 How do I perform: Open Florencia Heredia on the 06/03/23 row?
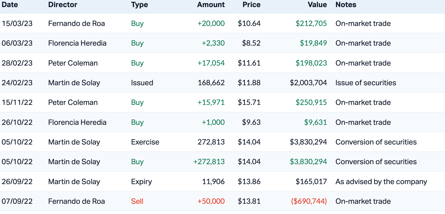point(77,43)
